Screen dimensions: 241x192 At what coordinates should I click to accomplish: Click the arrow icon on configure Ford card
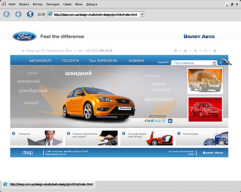(124, 134)
